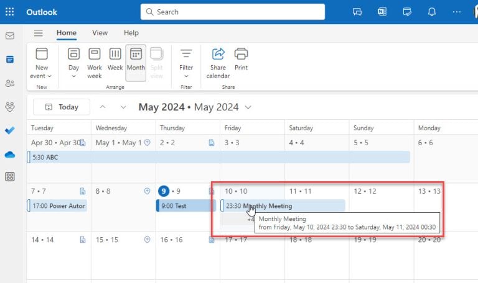This screenshot has height=283, width=478.
Task: Select the Calendar icon in sidebar
Action: [10, 60]
